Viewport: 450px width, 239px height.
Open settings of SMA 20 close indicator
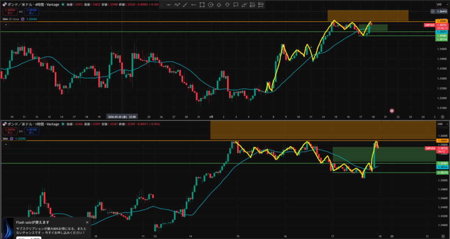coord(23,19)
